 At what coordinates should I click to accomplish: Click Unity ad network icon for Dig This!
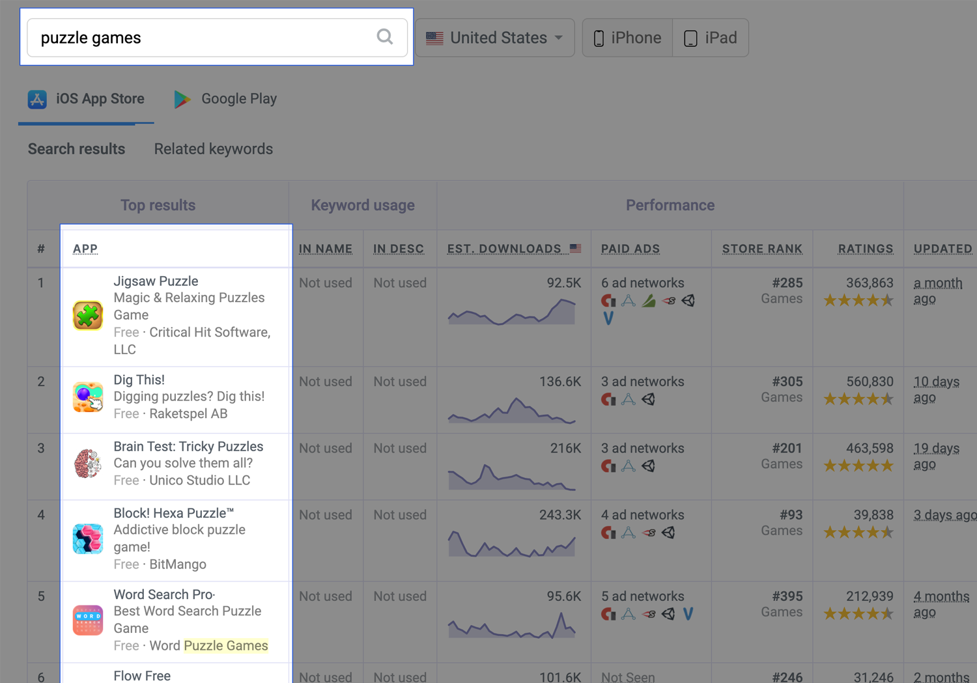(x=648, y=399)
